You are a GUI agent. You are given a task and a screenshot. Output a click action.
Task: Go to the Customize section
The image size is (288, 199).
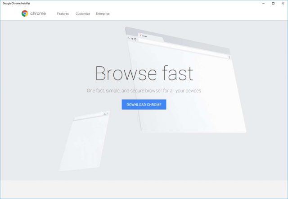(x=82, y=14)
